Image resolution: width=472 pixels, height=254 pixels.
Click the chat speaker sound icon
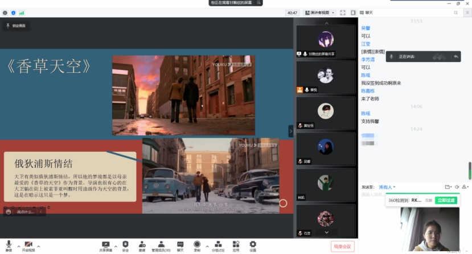pos(457,187)
